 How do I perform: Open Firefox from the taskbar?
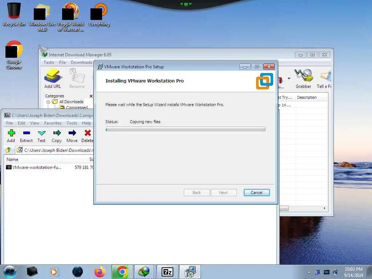point(100,272)
